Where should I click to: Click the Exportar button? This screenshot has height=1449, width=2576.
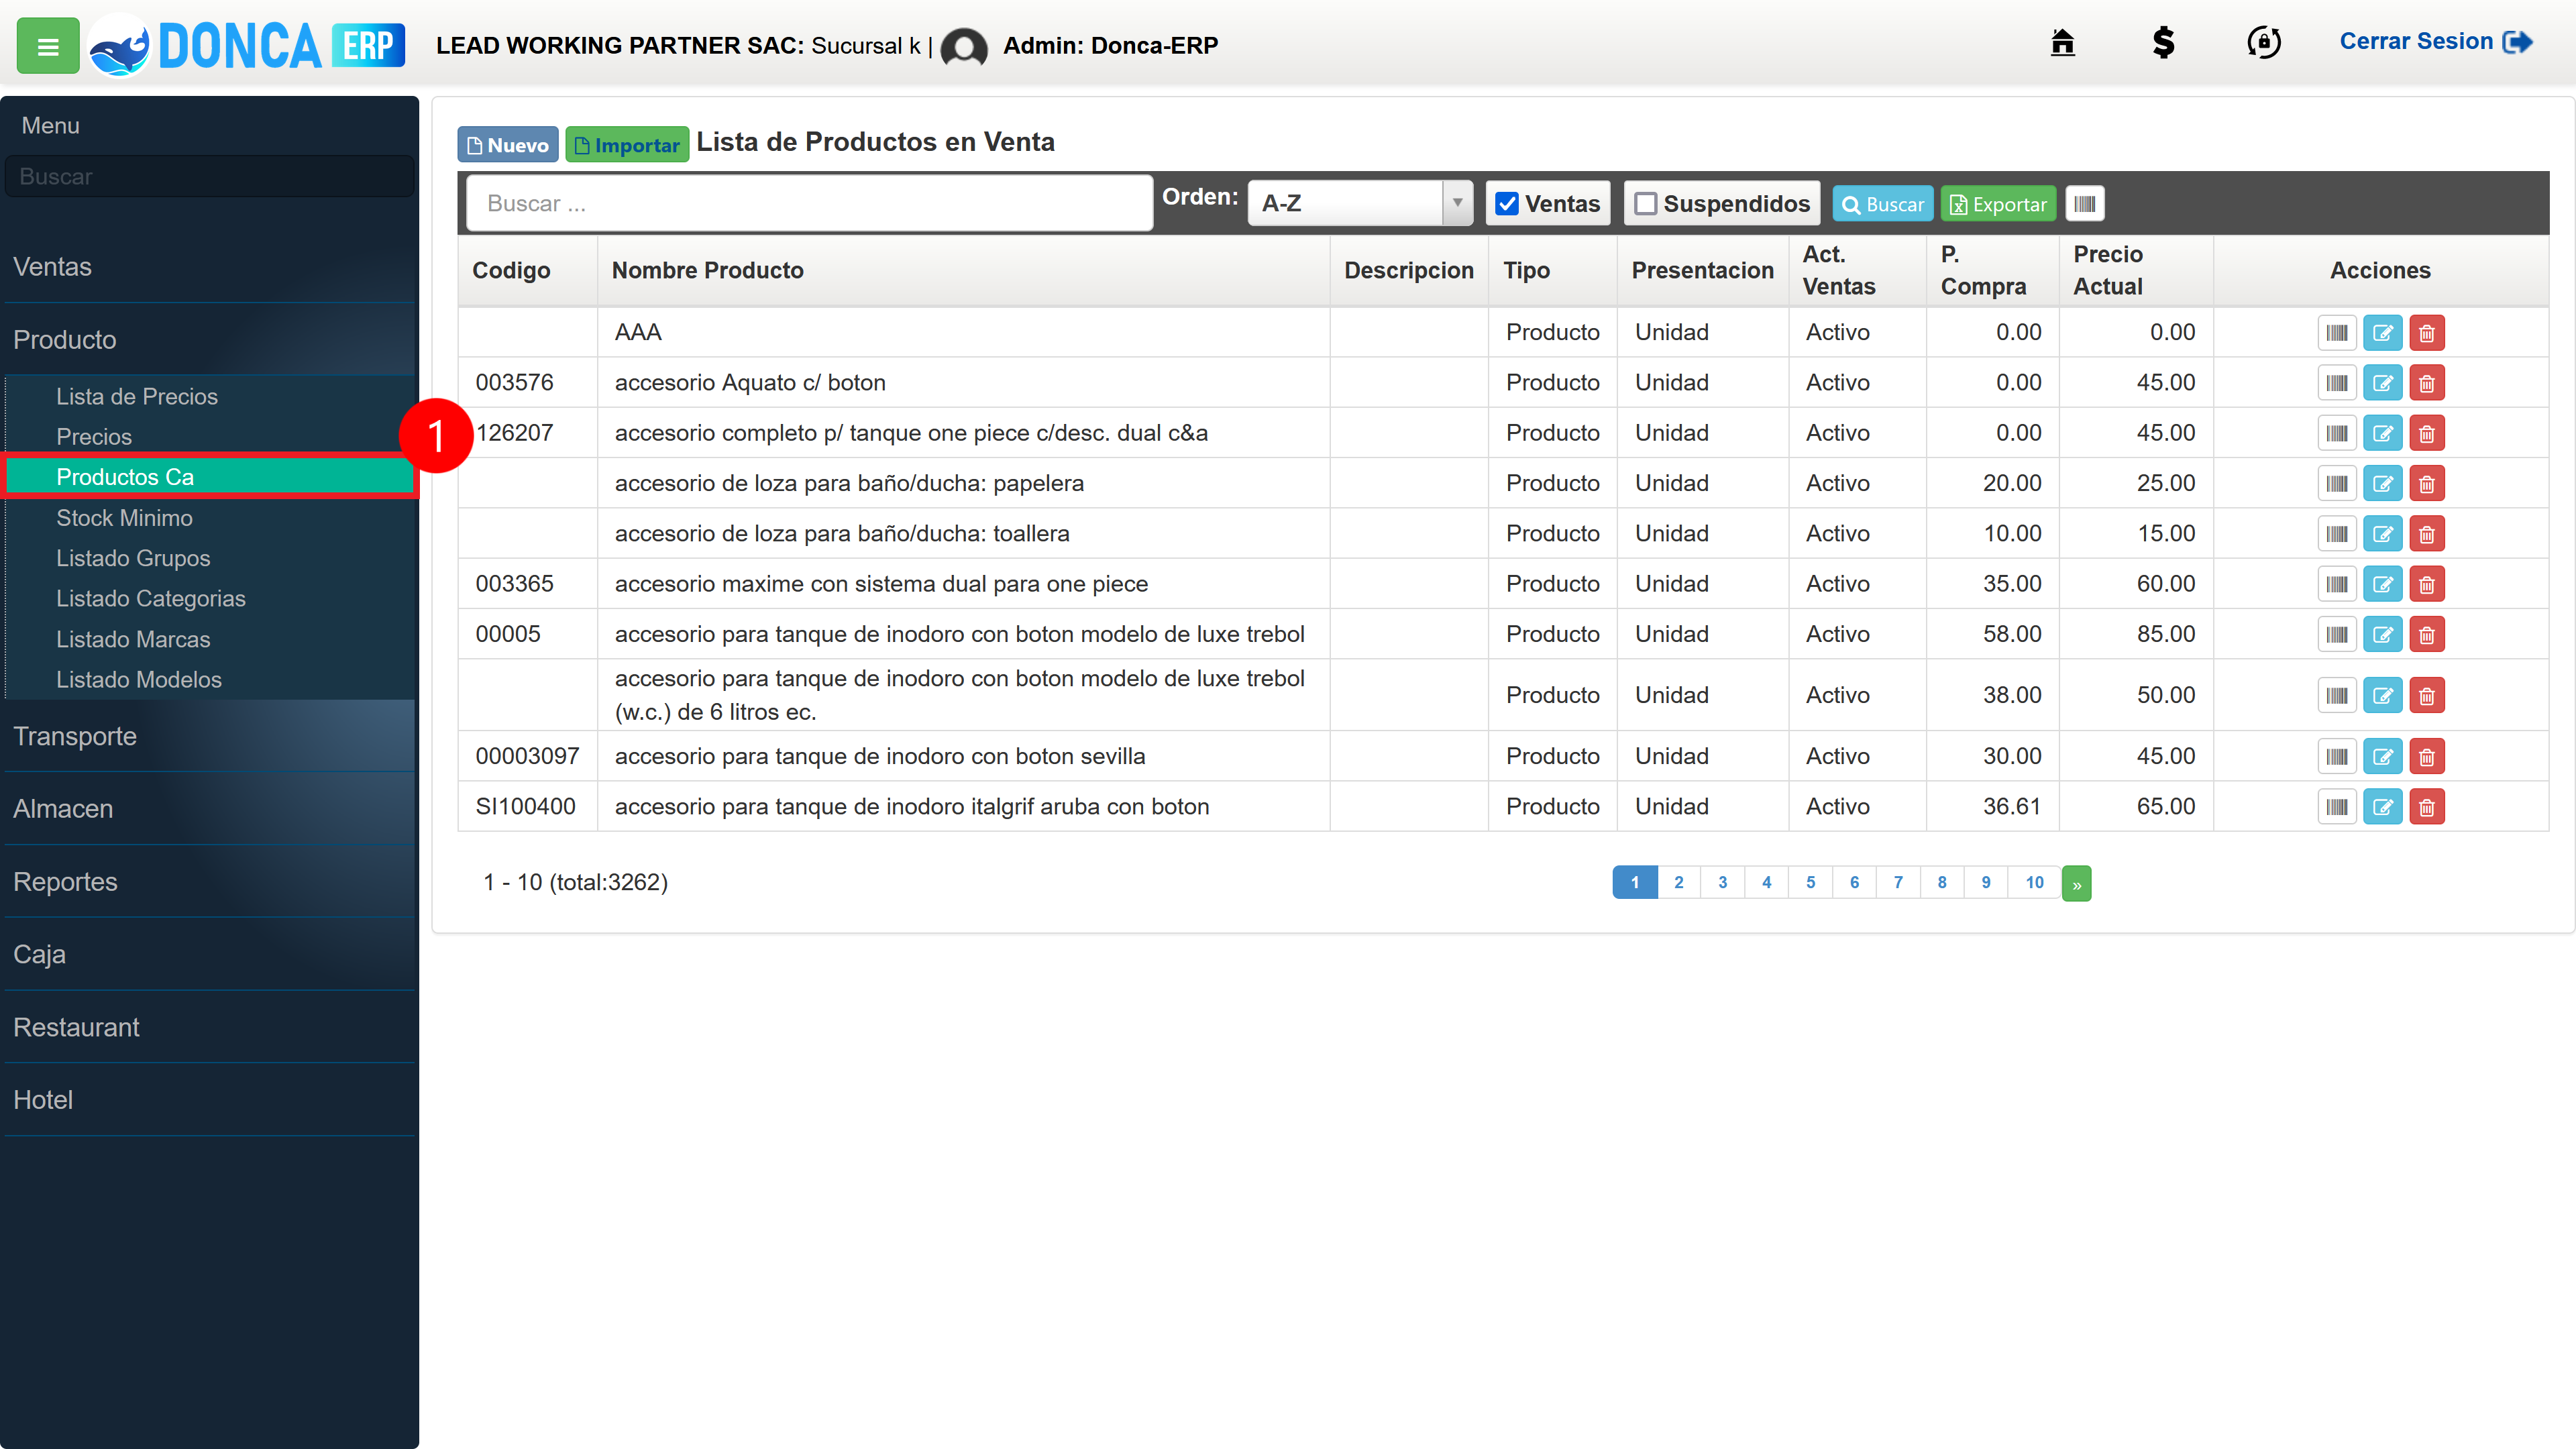pyautogui.click(x=1998, y=204)
